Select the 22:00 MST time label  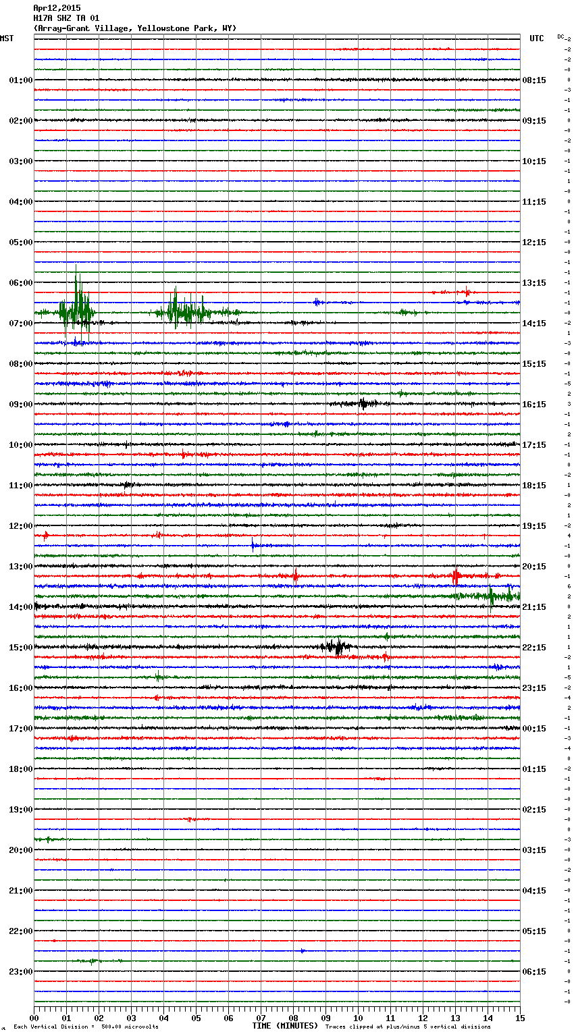pyautogui.click(x=20, y=931)
